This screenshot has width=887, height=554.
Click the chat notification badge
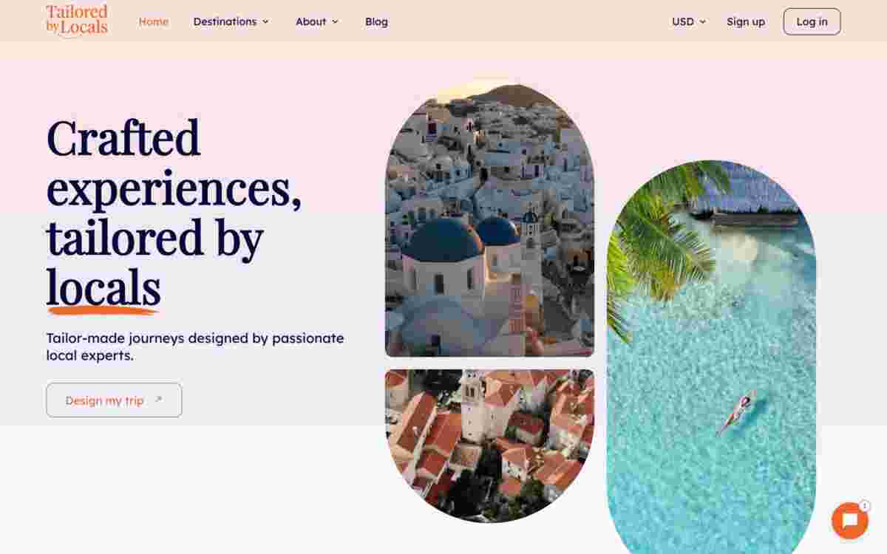pos(864,506)
